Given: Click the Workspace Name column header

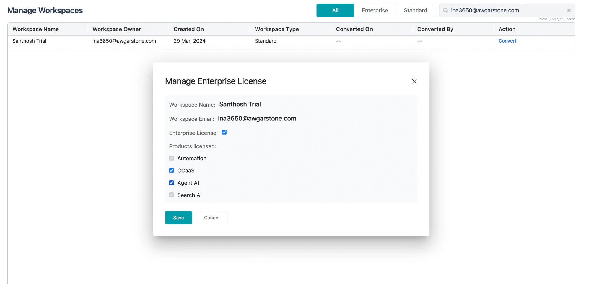Looking at the screenshot, I should pyautogui.click(x=35, y=29).
